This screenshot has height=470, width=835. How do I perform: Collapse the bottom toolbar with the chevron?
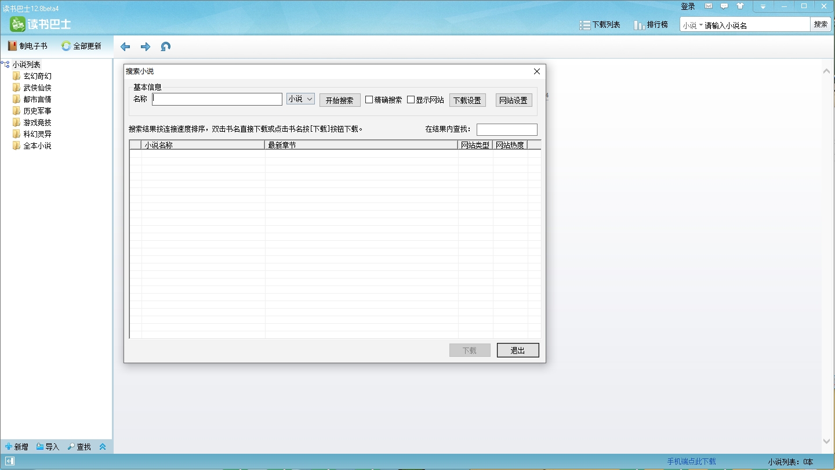tap(103, 447)
